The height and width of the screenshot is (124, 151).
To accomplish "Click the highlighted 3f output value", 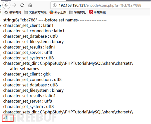I will [x=5, y=117].
